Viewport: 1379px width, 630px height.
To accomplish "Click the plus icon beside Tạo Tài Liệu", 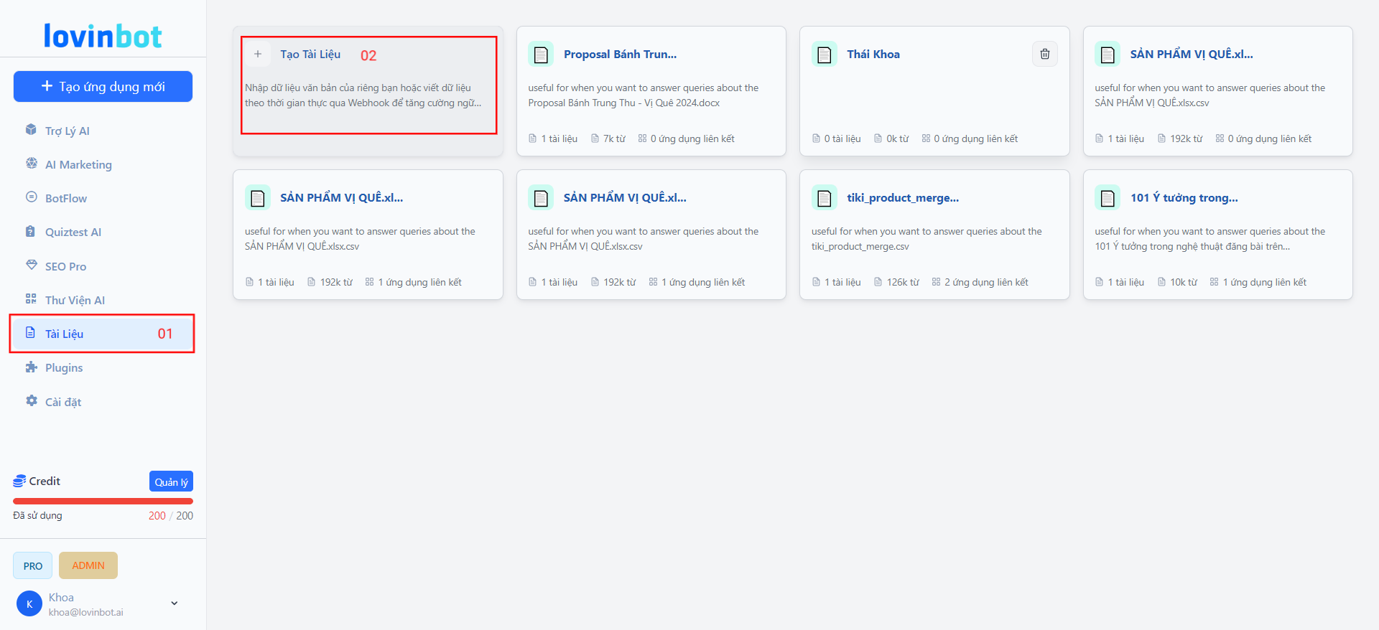I will coord(258,54).
